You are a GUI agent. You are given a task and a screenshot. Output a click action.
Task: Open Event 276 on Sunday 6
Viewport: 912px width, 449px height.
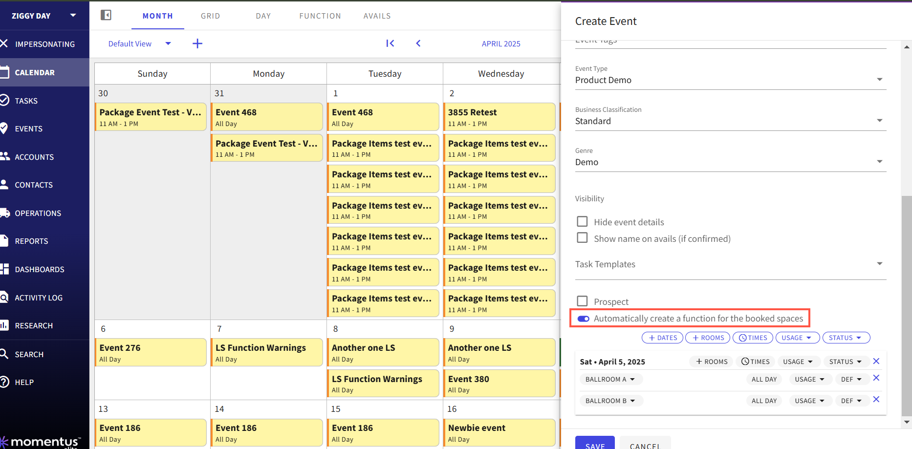pyautogui.click(x=151, y=352)
